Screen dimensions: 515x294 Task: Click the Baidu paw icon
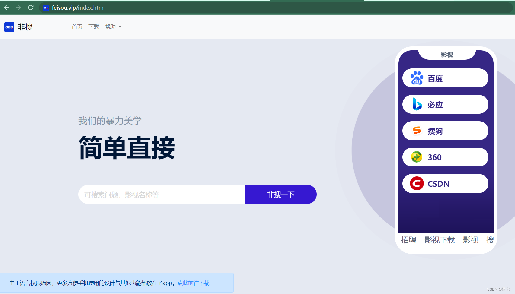pos(417,78)
